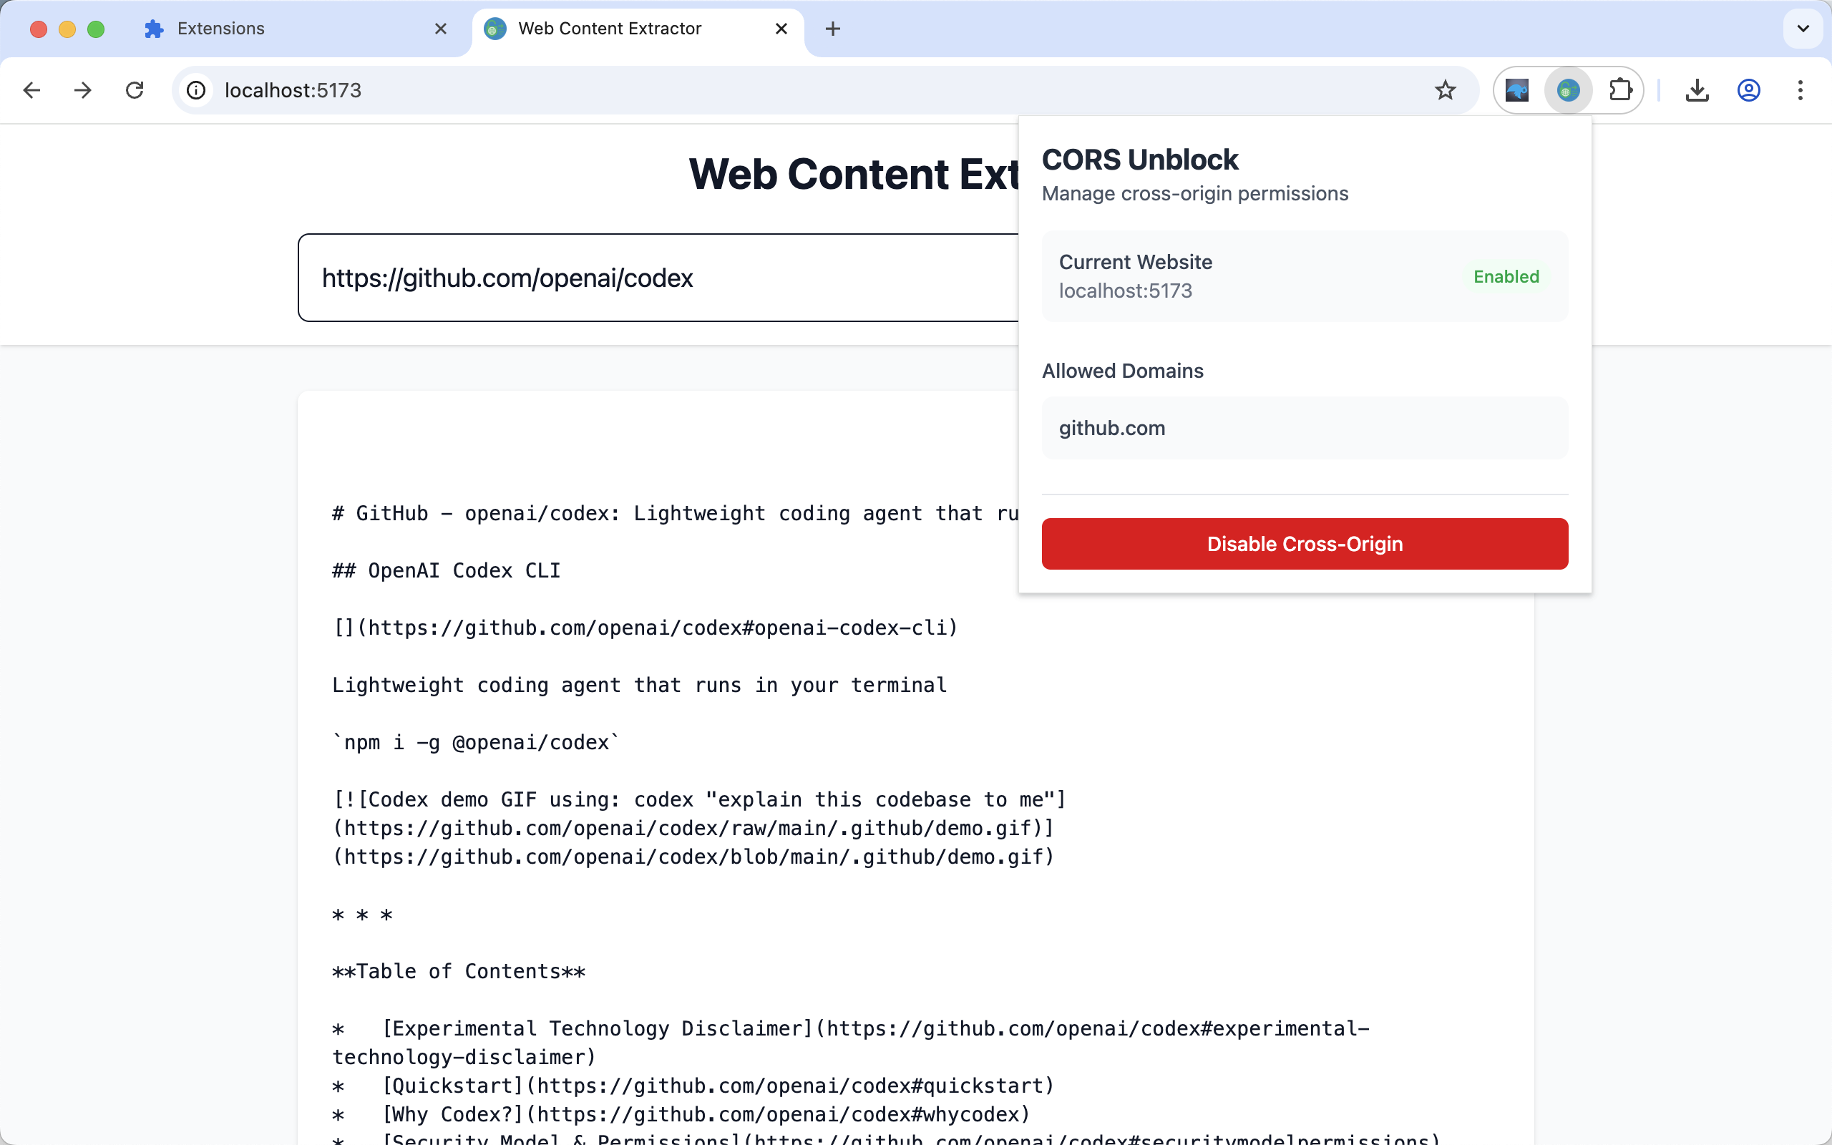View site information icon in address bar

196,90
